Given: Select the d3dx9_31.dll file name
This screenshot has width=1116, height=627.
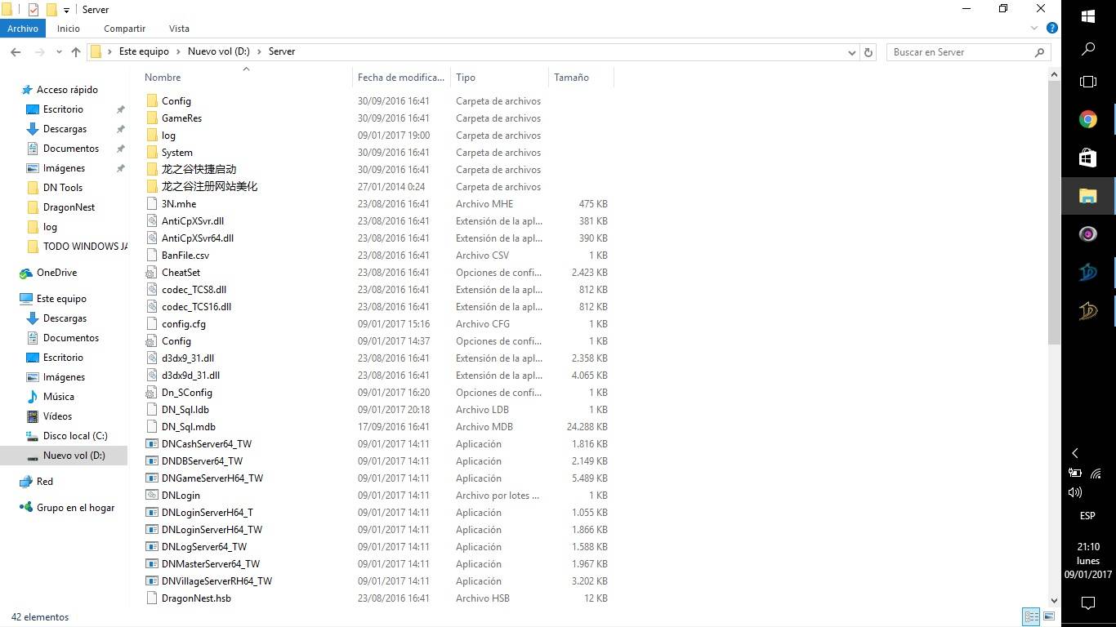Looking at the screenshot, I should click(x=188, y=358).
